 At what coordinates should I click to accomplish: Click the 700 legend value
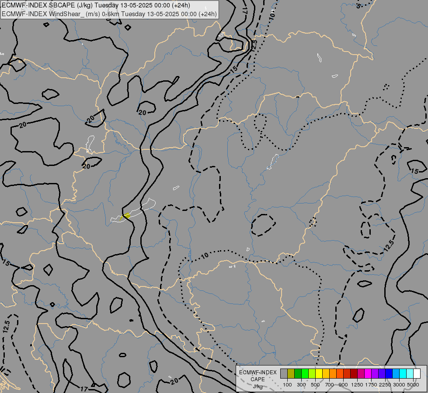(x=330, y=385)
